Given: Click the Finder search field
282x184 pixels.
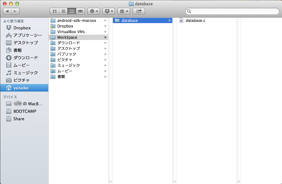Looking at the screenshot, I should [x=232, y=11].
